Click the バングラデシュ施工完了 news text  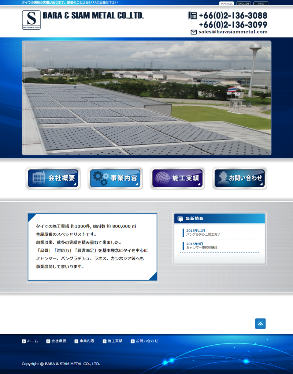pyautogui.click(x=204, y=235)
